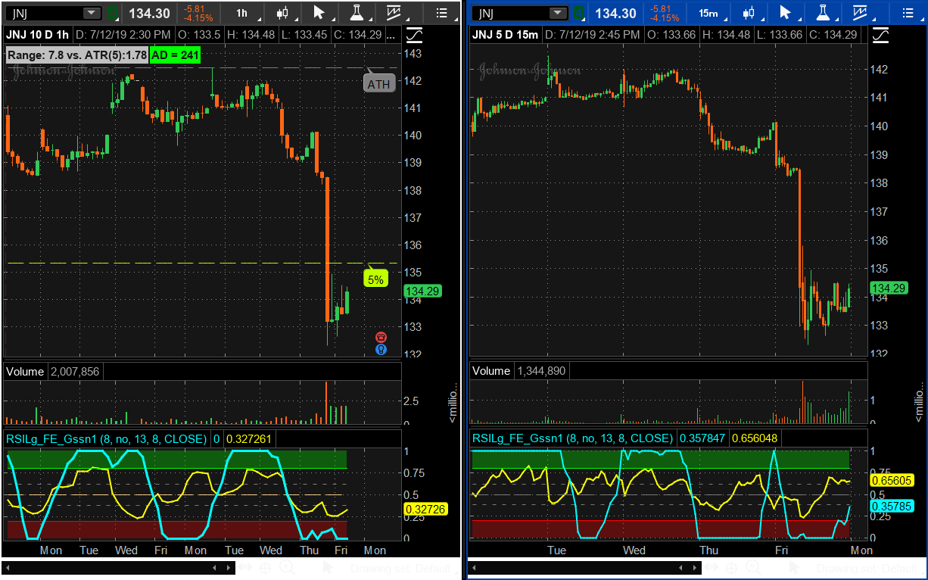This screenshot has height=580, width=928.
Task: Click right scroll arrow under left chart
Action: [x=229, y=567]
